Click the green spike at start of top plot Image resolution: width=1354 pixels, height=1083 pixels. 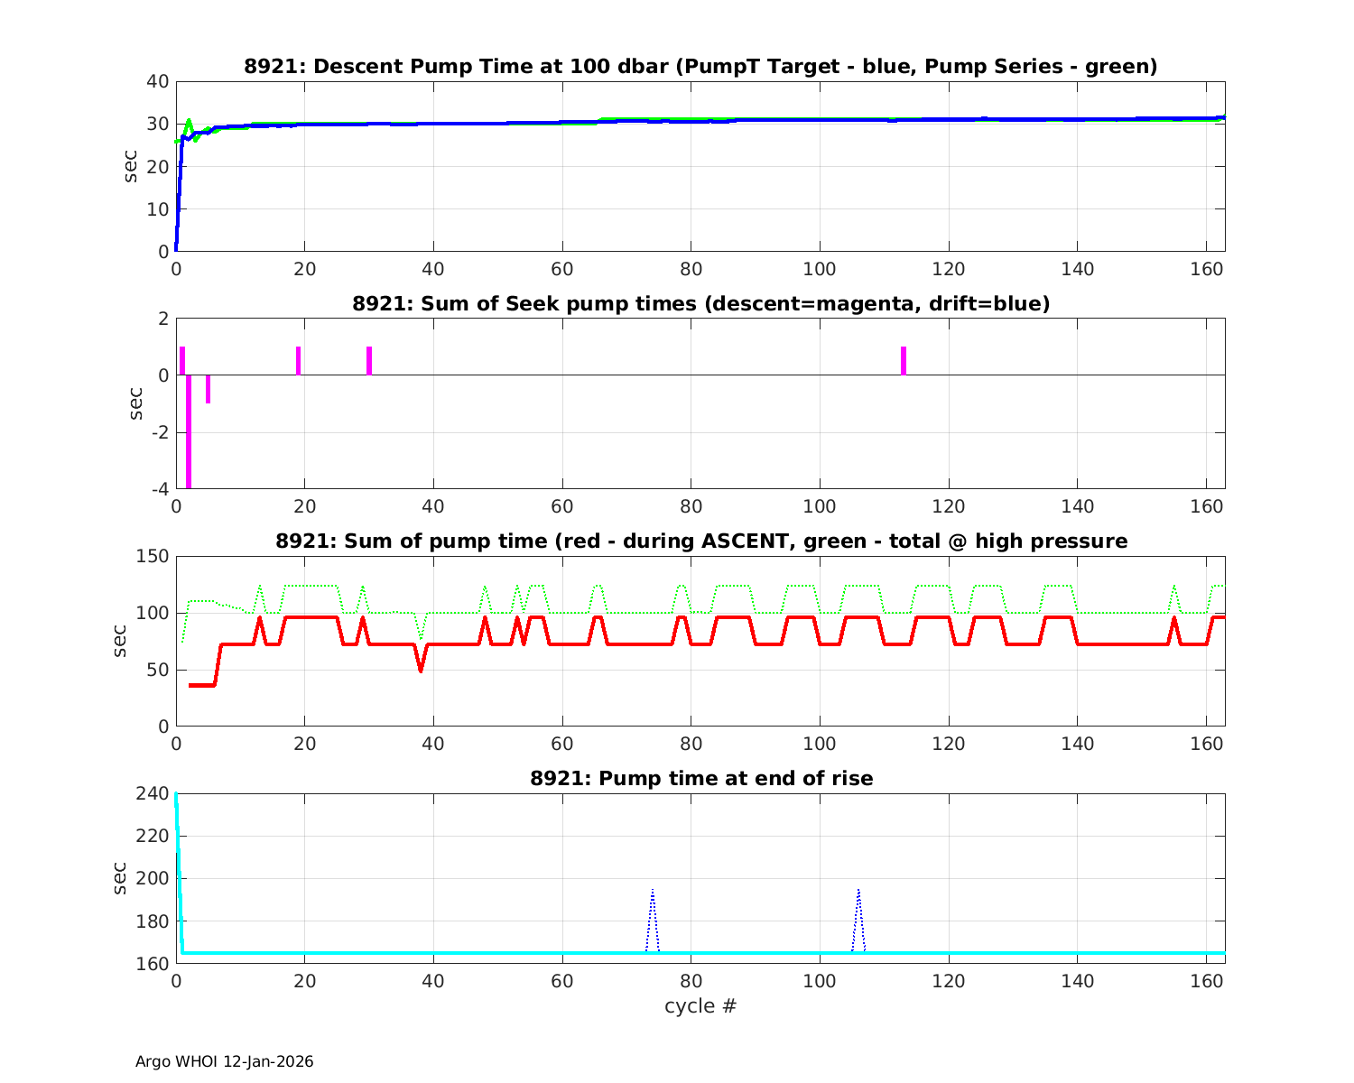coord(189,121)
